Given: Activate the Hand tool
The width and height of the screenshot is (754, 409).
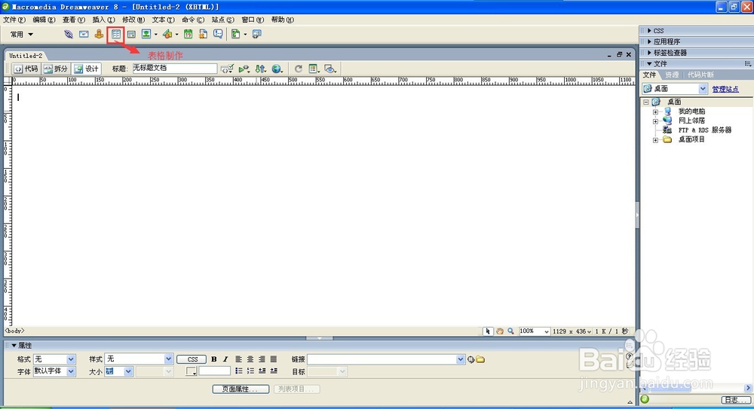Looking at the screenshot, I should 500,331.
